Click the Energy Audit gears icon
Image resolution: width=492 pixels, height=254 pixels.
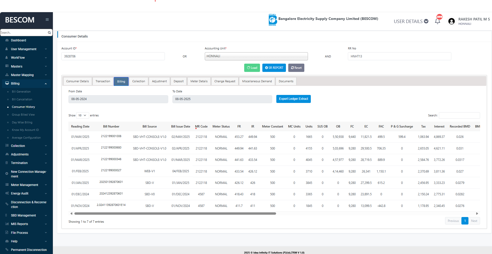(7, 193)
